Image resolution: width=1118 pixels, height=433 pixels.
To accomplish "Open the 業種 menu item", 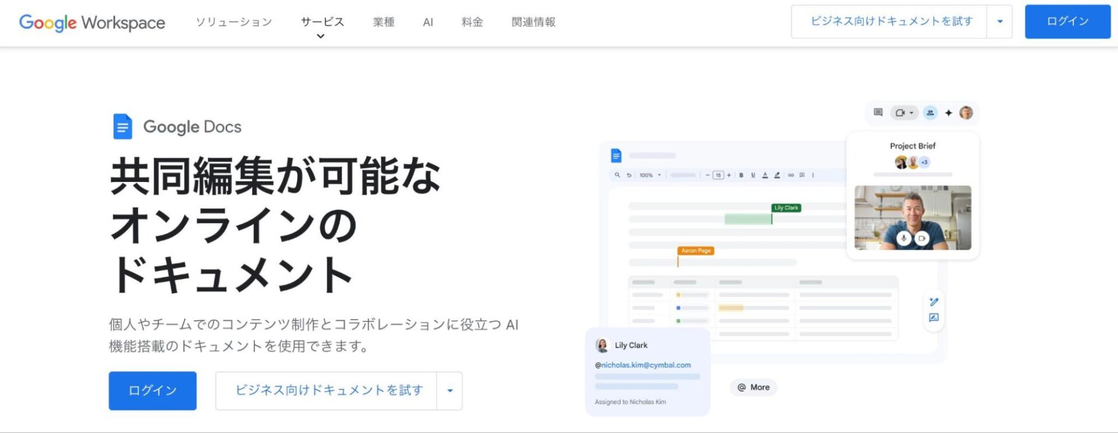I will point(384,22).
